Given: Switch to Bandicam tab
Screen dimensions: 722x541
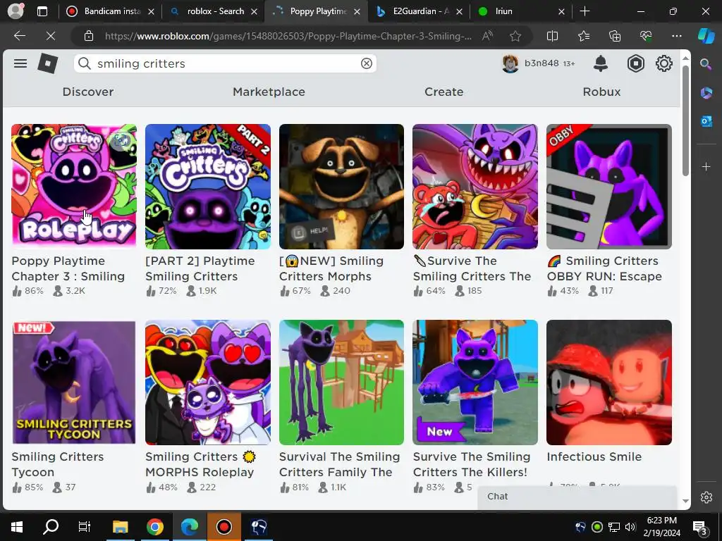Looking at the screenshot, I should pos(109,11).
